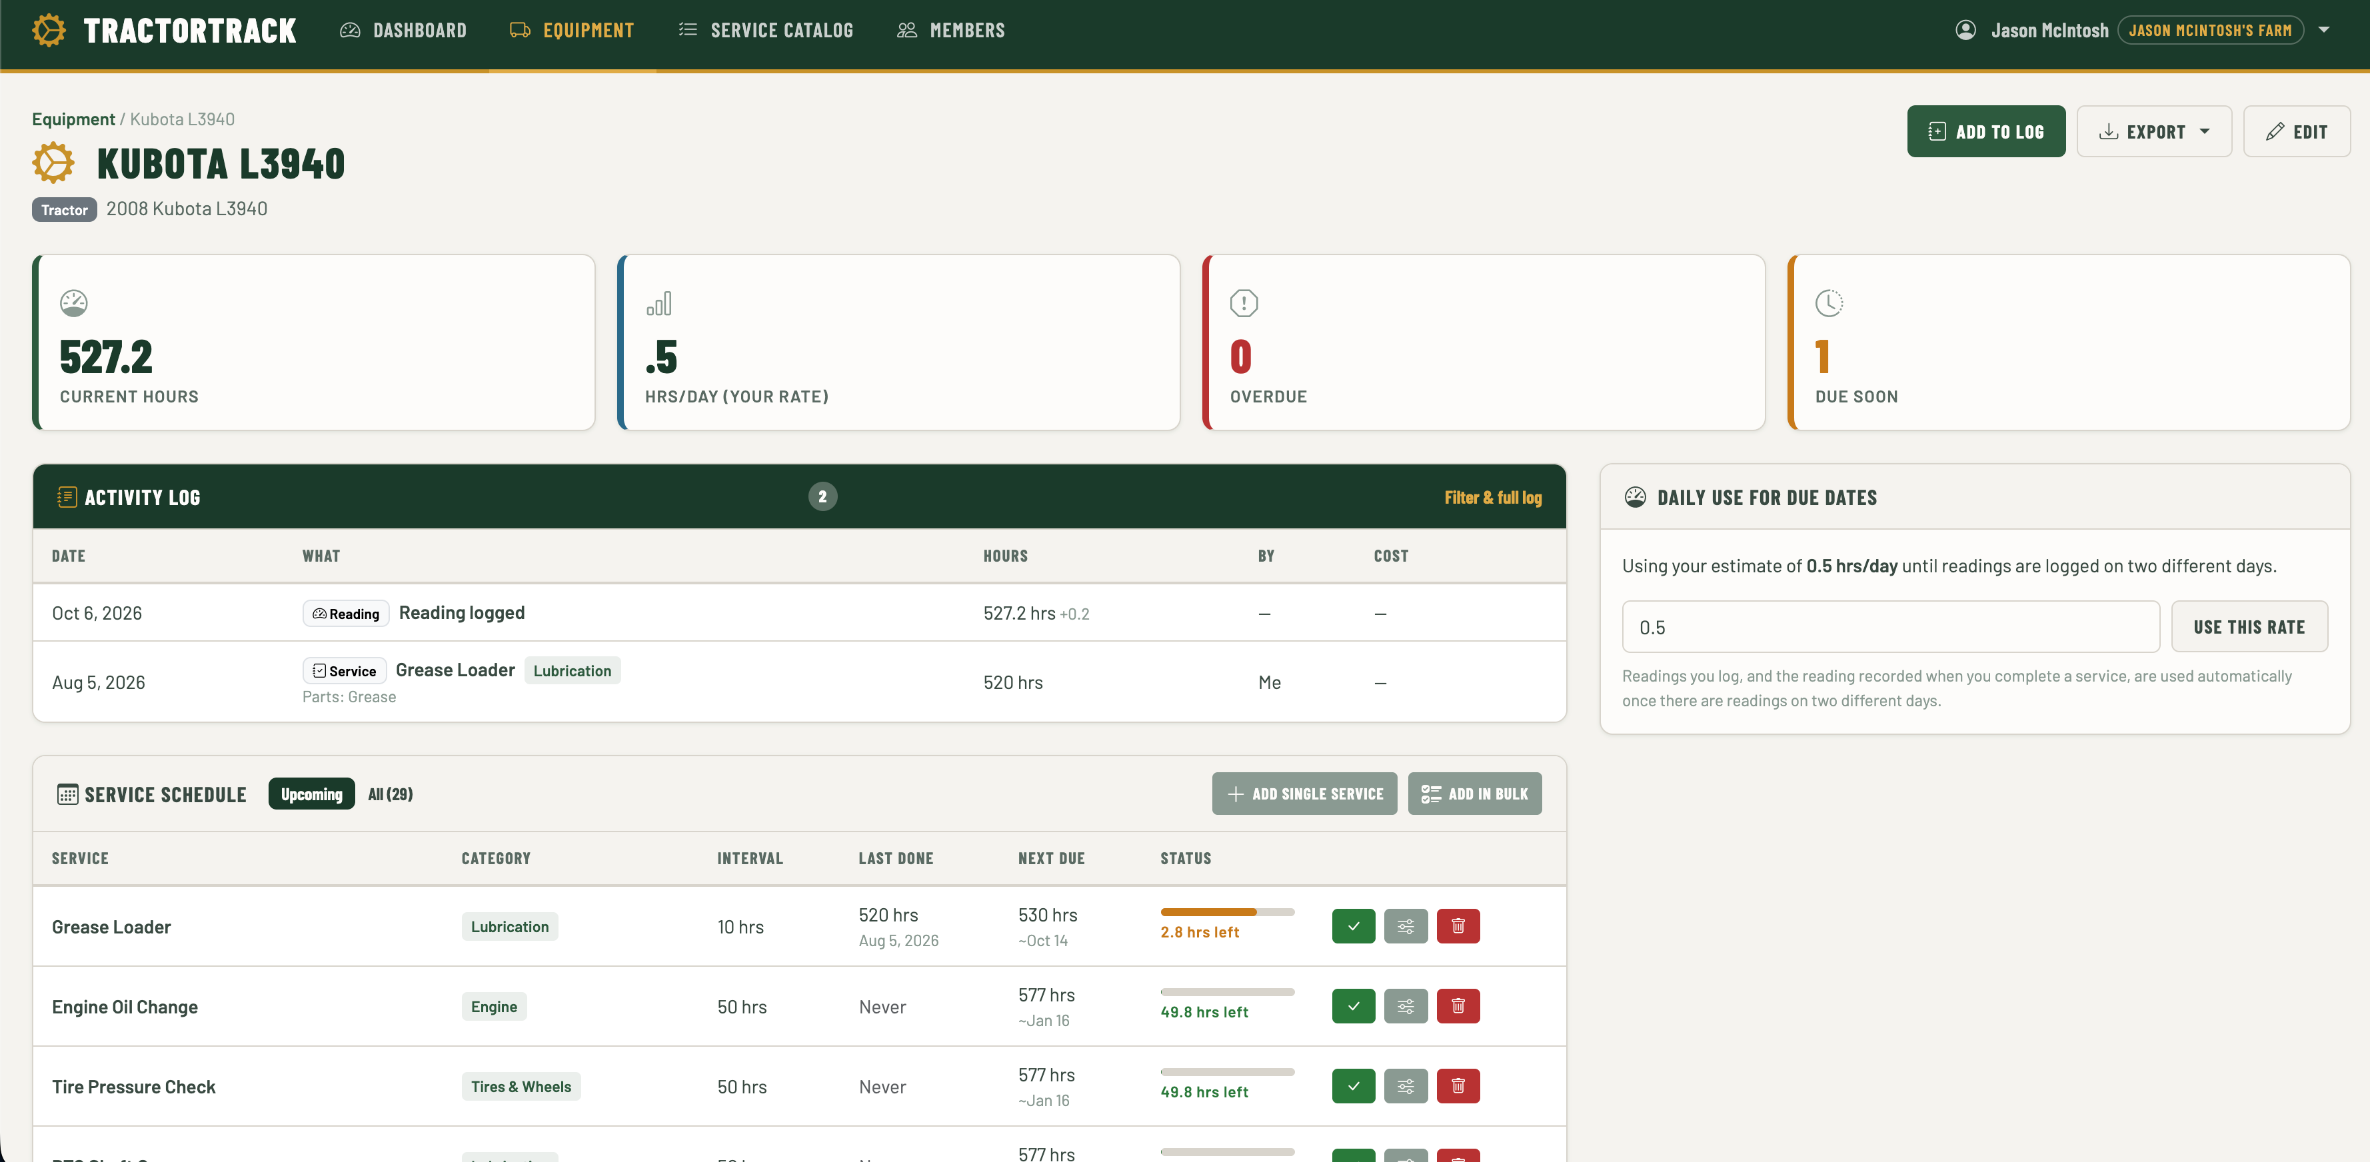
Task: Adjust the Grease Loader service settings
Action: (x=1406, y=927)
